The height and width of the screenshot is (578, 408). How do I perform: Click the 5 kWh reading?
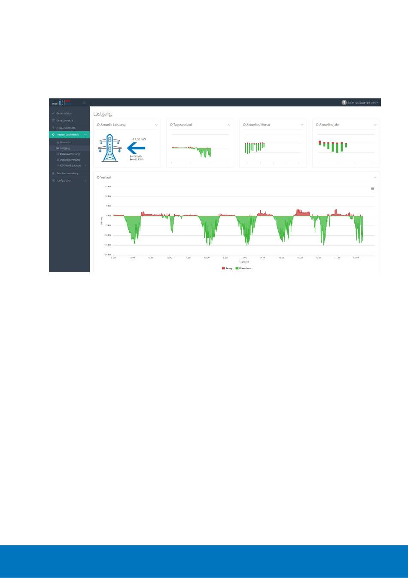pyautogui.click(x=135, y=157)
